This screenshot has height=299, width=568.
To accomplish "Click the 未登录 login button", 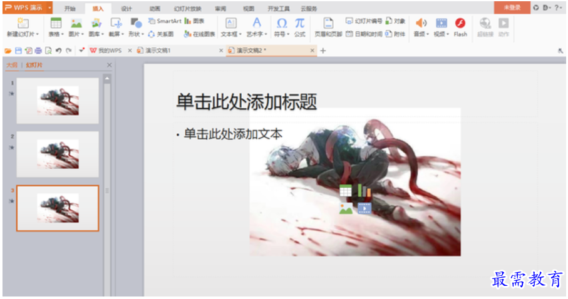I will 512,8.
